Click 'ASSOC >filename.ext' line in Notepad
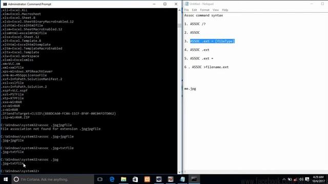 (x=210, y=67)
